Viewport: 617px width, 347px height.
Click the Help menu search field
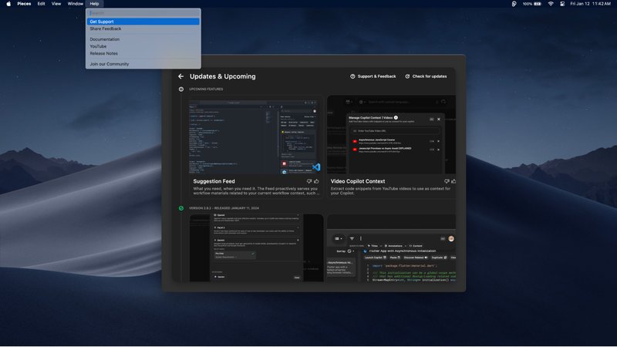(x=143, y=13)
